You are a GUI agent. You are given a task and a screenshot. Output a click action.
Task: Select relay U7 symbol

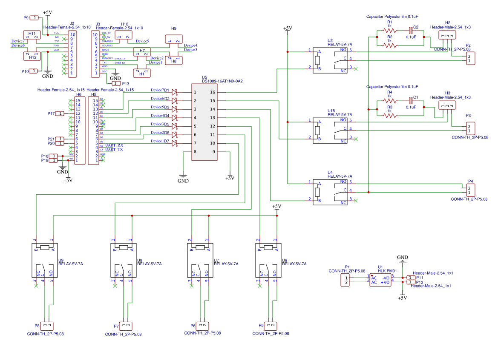(200, 261)
